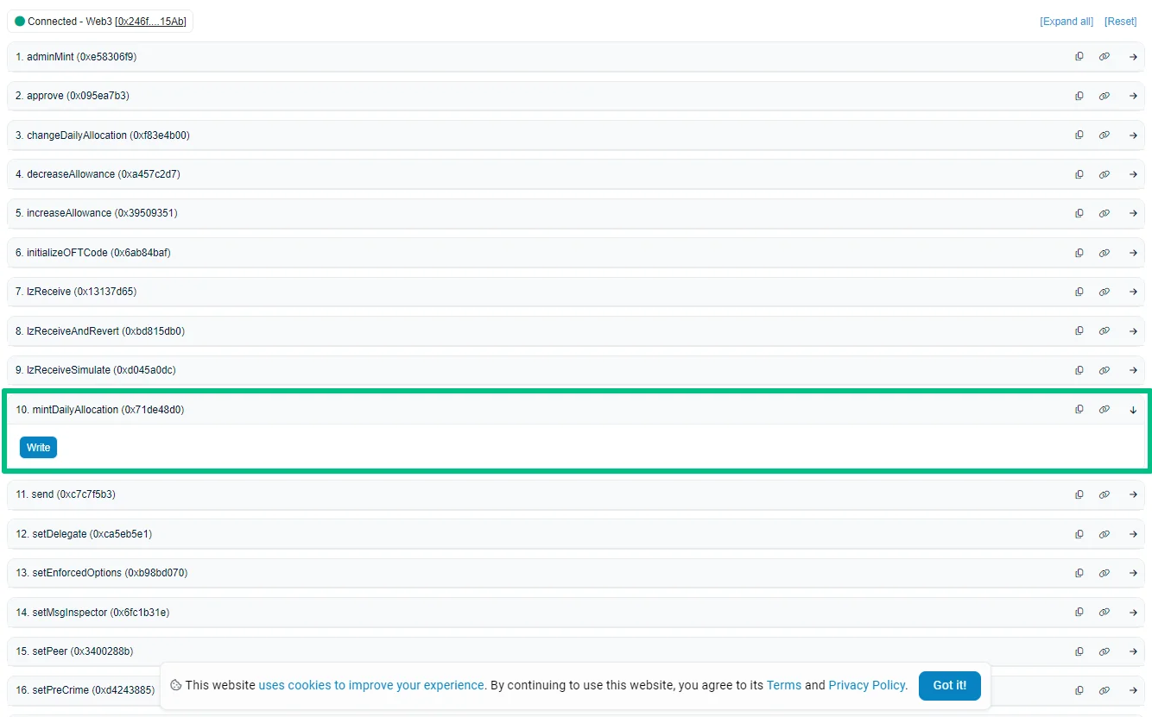Image resolution: width=1152 pixels, height=717 pixels.
Task: Open 'uses cookies to improve your experience' link
Action: [x=371, y=685]
